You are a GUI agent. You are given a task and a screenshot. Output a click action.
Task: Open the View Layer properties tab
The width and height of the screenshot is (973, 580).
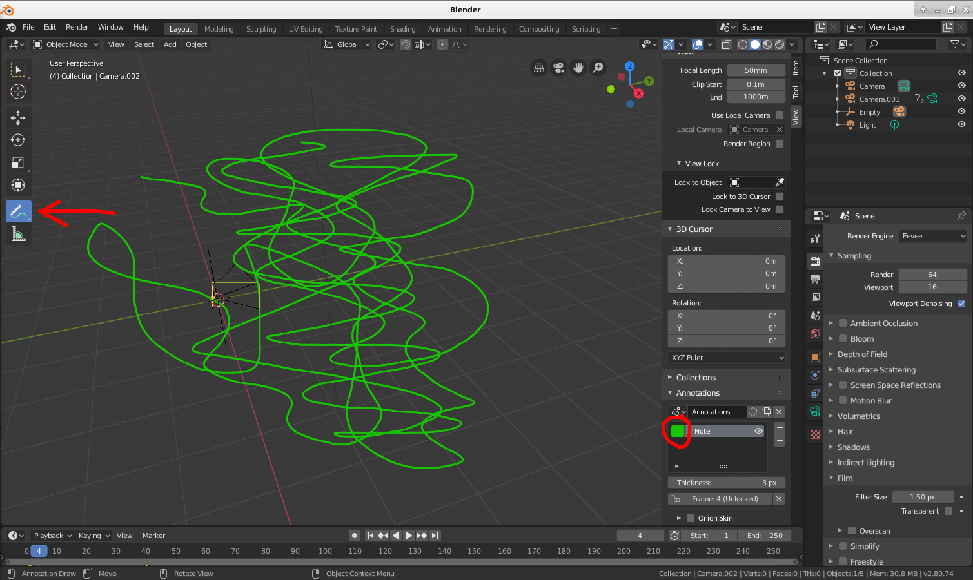pos(815,297)
